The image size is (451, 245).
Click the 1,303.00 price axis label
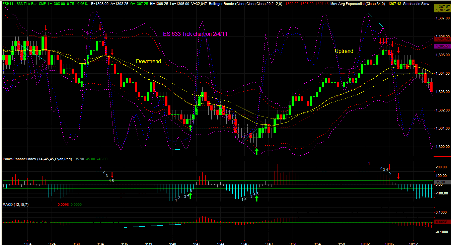[442, 92]
